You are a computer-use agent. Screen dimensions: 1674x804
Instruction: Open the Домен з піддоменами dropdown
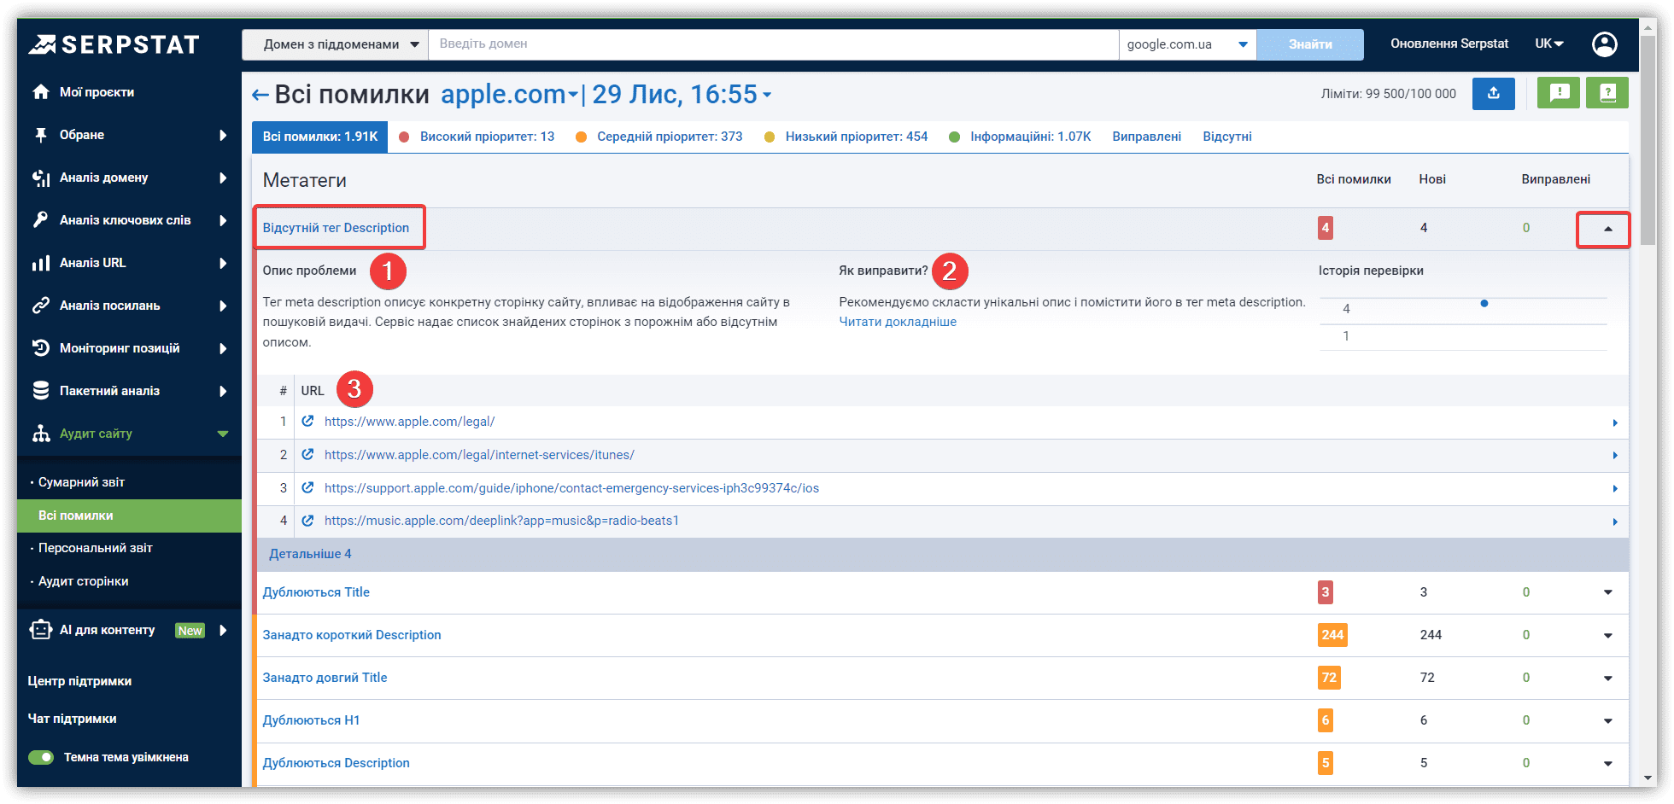[335, 44]
